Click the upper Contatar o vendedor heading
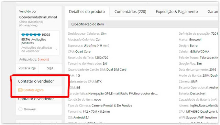 (x=36, y=81)
